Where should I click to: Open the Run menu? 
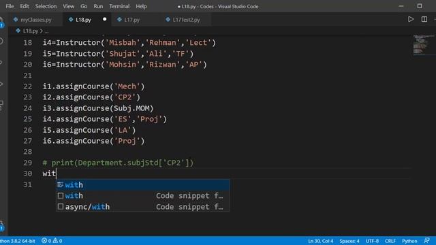(98, 6)
